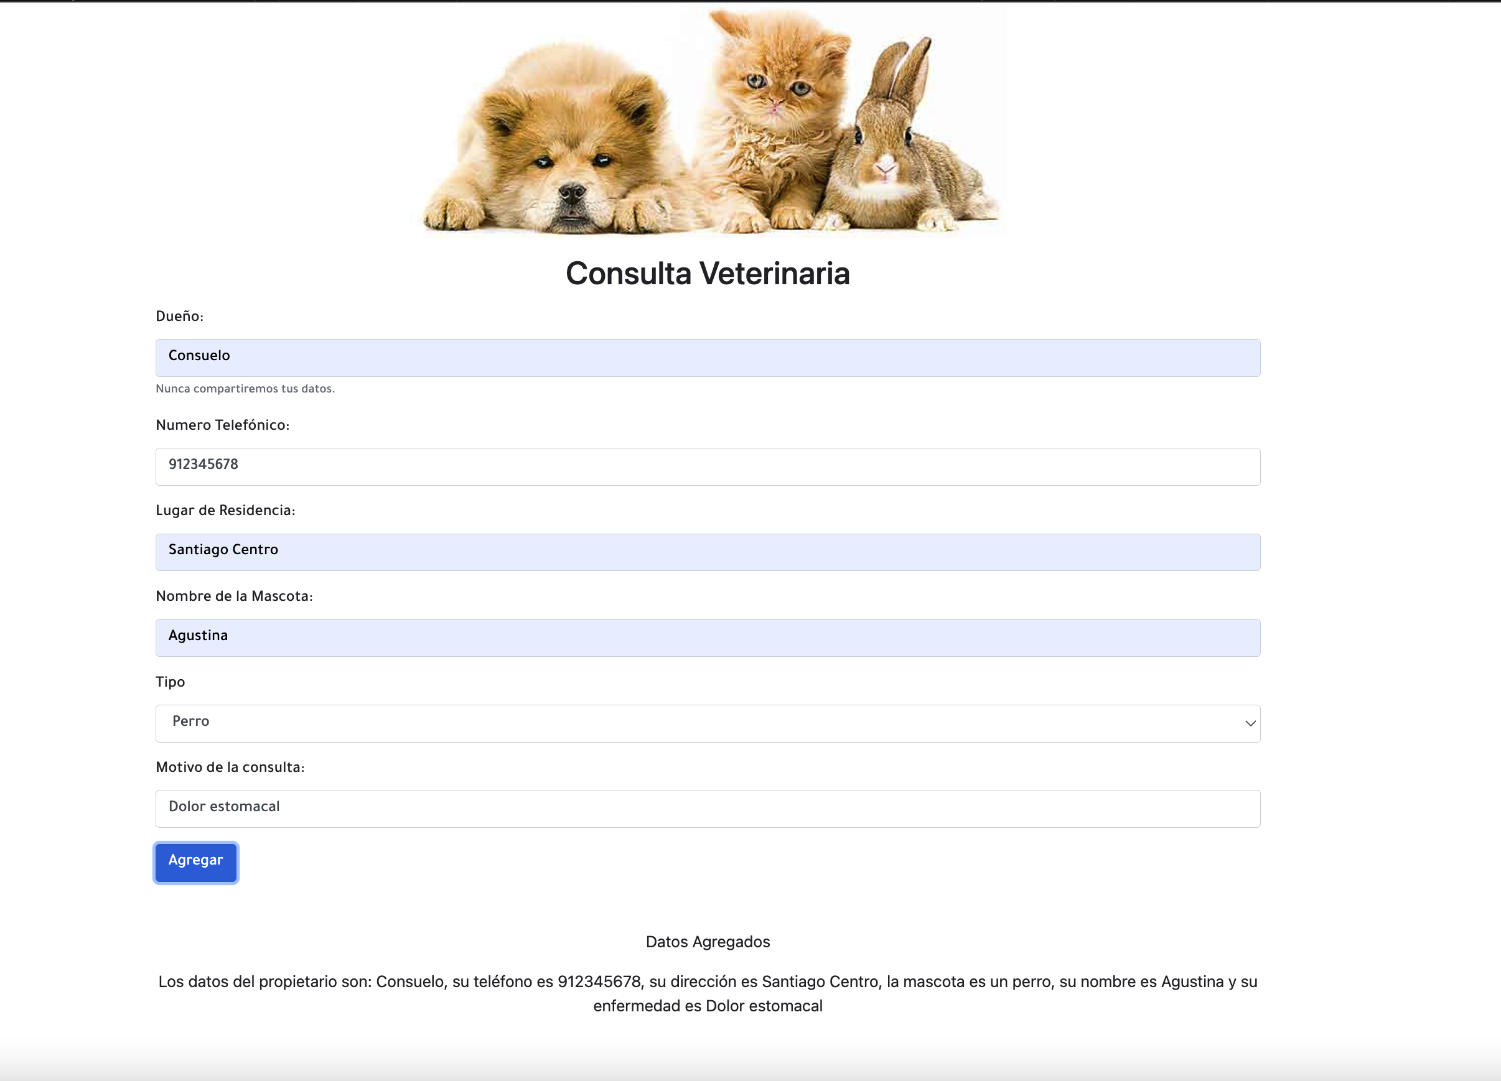Screen dimensions: 1501x1081
Task: Focus the Motivo de la consulta field
Action: 707,808
